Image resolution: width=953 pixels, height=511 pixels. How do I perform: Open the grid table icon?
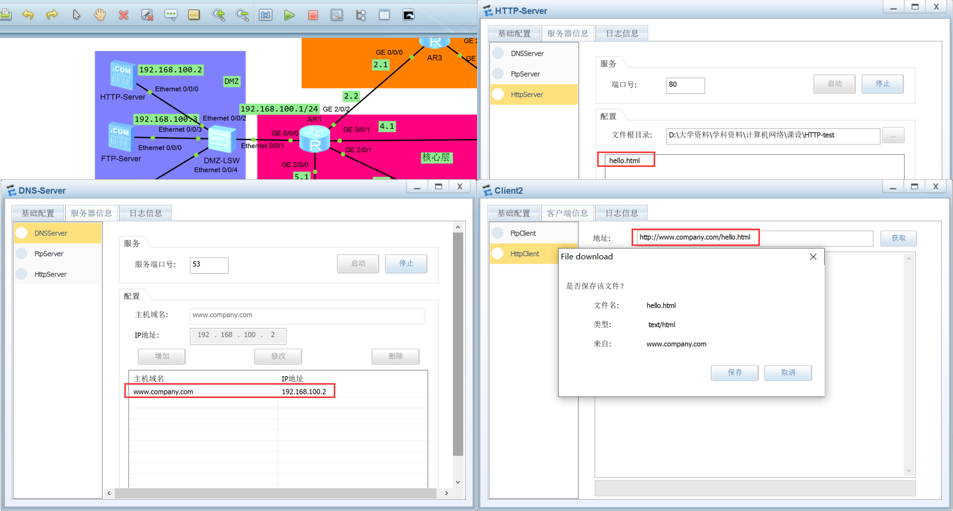(385, 15)
